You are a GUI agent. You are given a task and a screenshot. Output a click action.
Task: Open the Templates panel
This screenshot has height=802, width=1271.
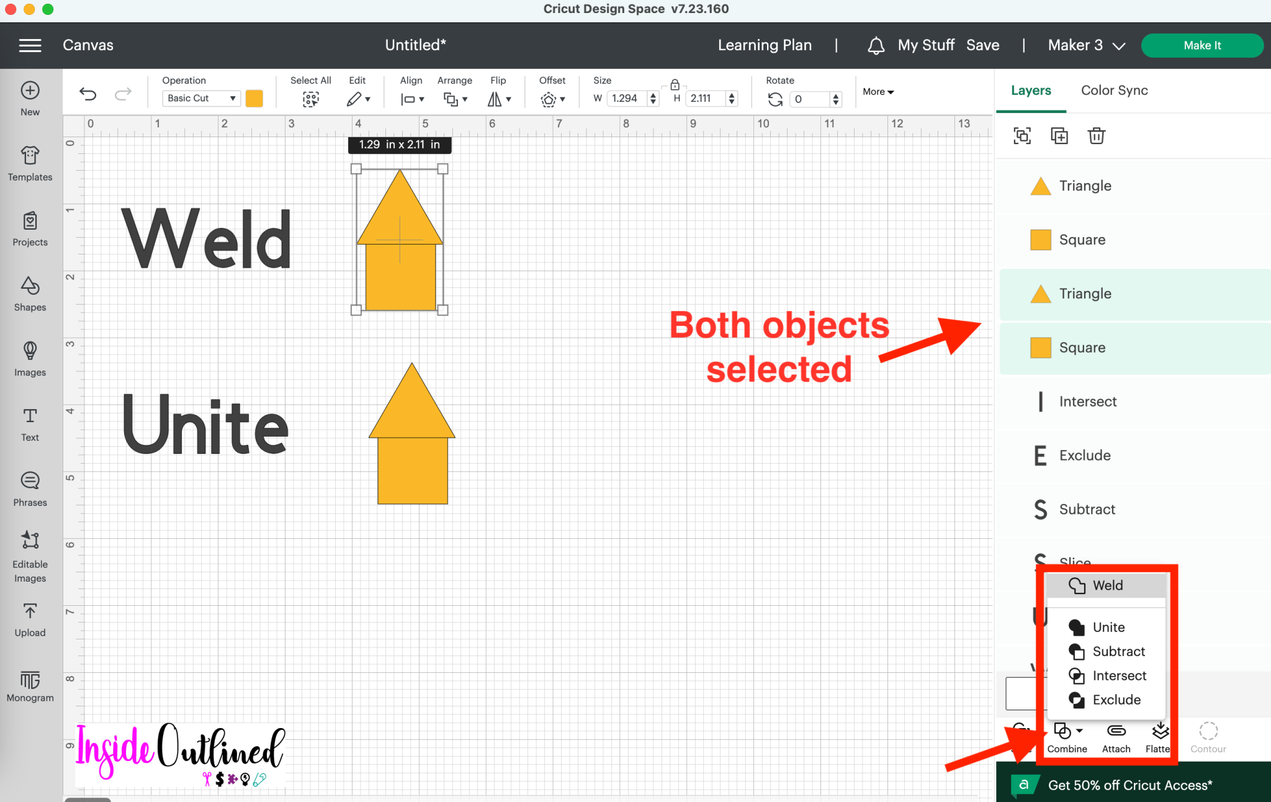(29, 163)
